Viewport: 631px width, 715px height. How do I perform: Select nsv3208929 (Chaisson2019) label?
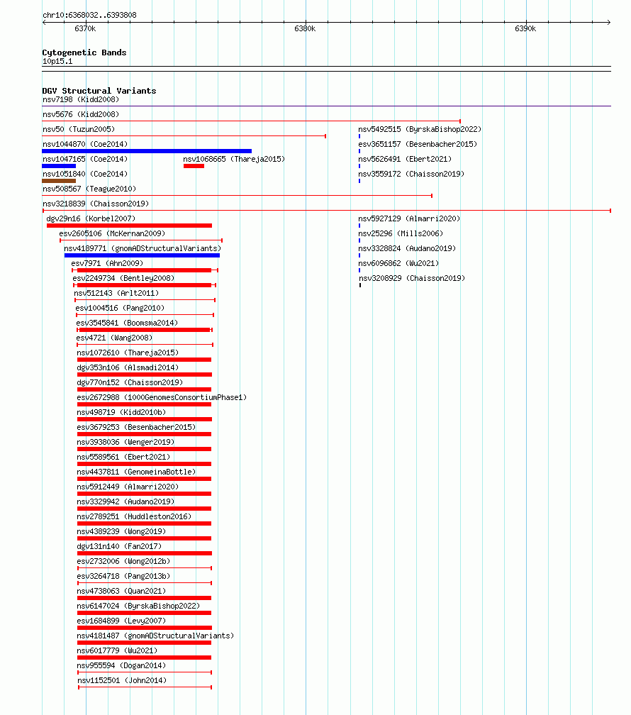click(x=412, y=278)
